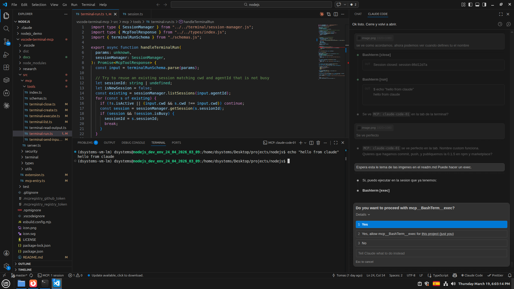This screenshot has height=289, width=514.
Task: Open the Extensions view
Action: coord(6,67)
